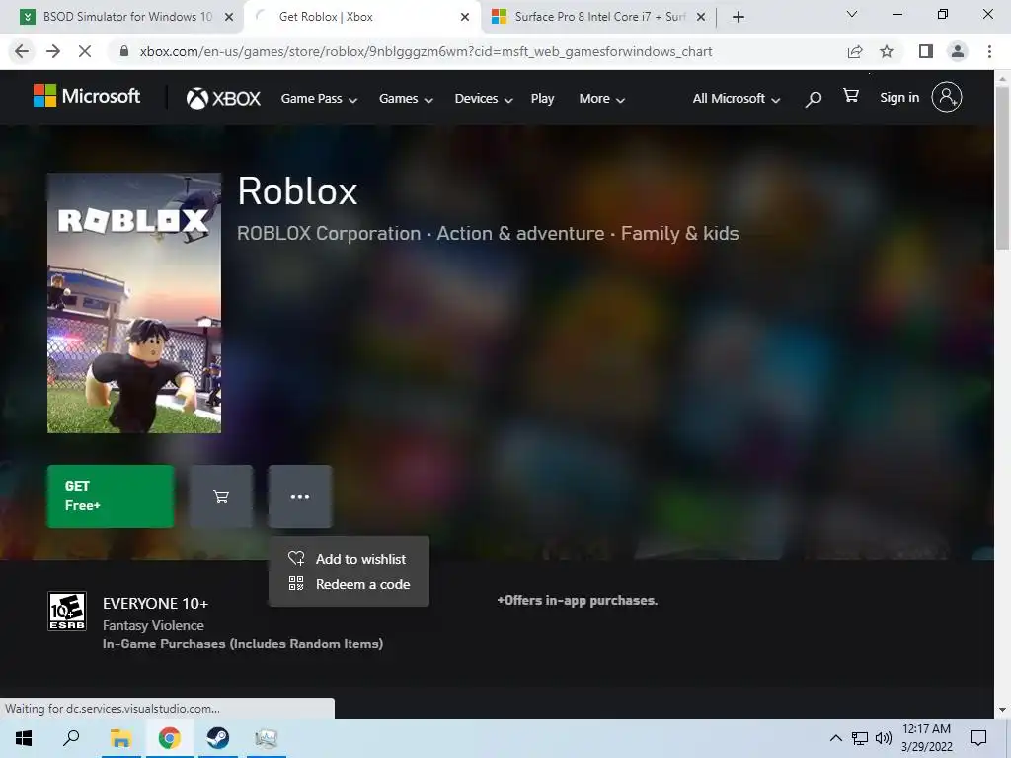This screenshot has width=1011, height=758.
Task: Open Family & kids category link
Action: 679,233
